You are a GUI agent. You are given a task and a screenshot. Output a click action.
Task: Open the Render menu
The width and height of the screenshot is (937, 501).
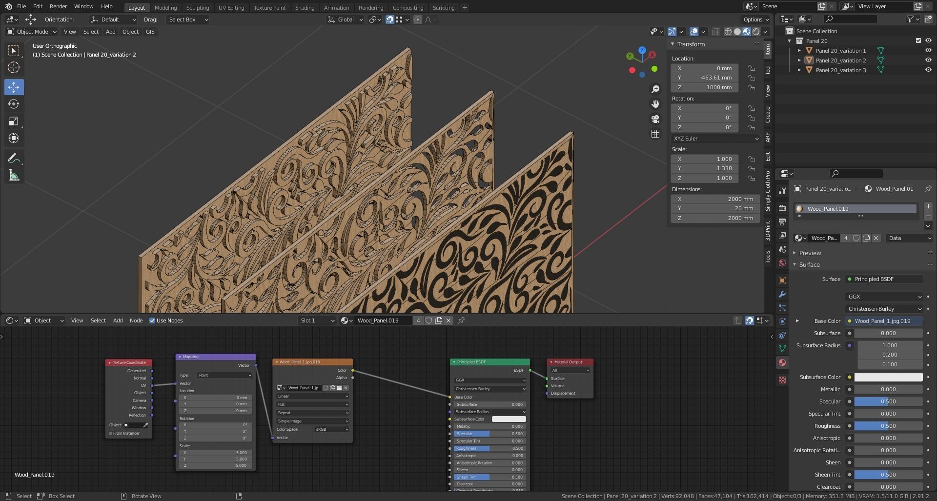point(58,6)
